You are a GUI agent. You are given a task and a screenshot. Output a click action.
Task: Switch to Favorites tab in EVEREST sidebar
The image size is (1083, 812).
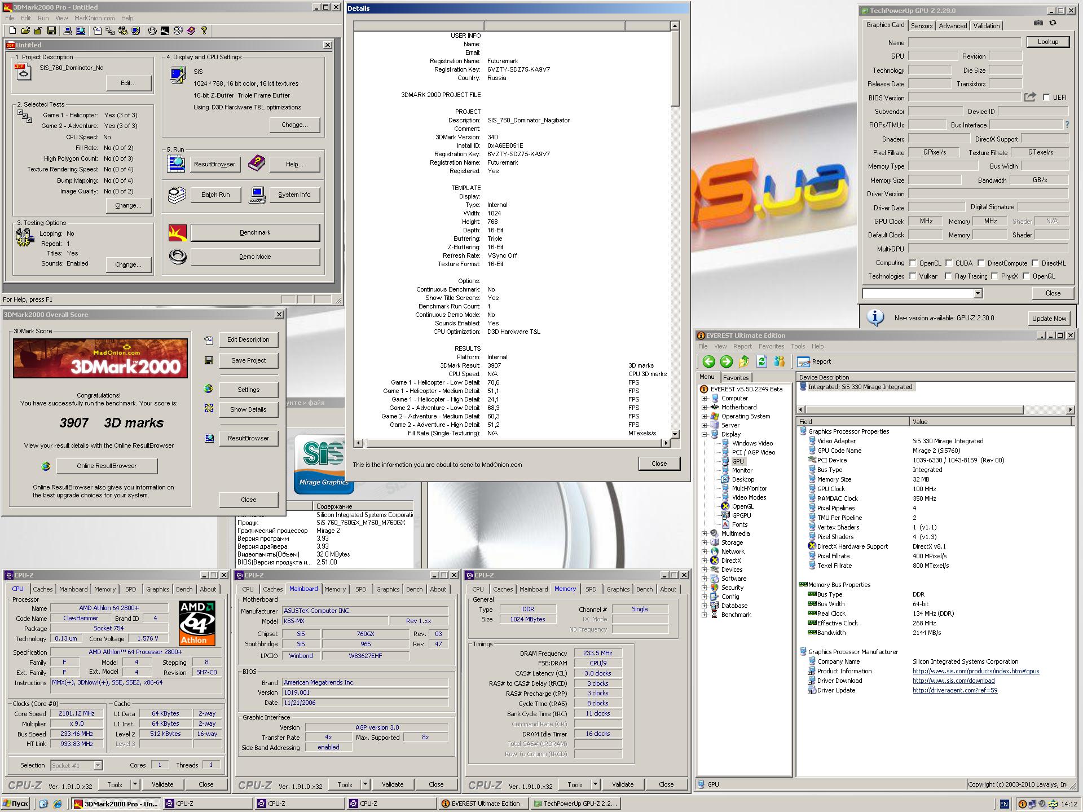click(736, 378)
